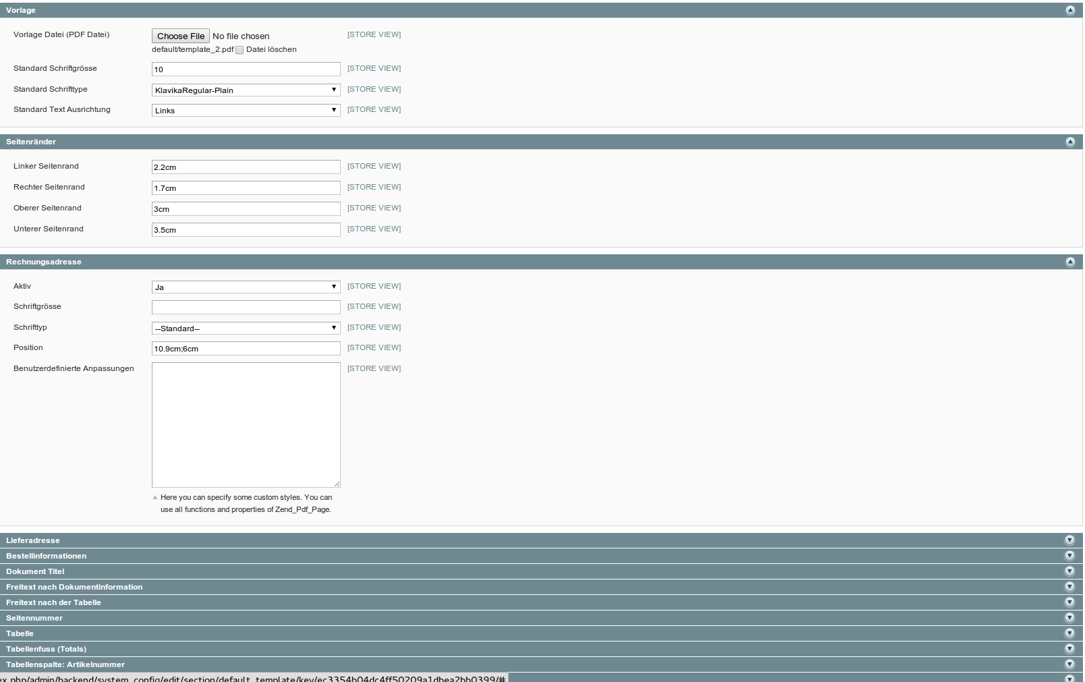Expand the Dokument Titel arrow icon

coord(1069,571)
